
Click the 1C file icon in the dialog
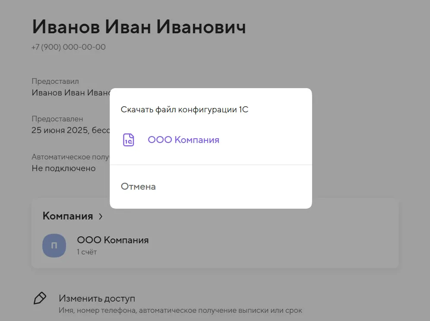(129, 140)
